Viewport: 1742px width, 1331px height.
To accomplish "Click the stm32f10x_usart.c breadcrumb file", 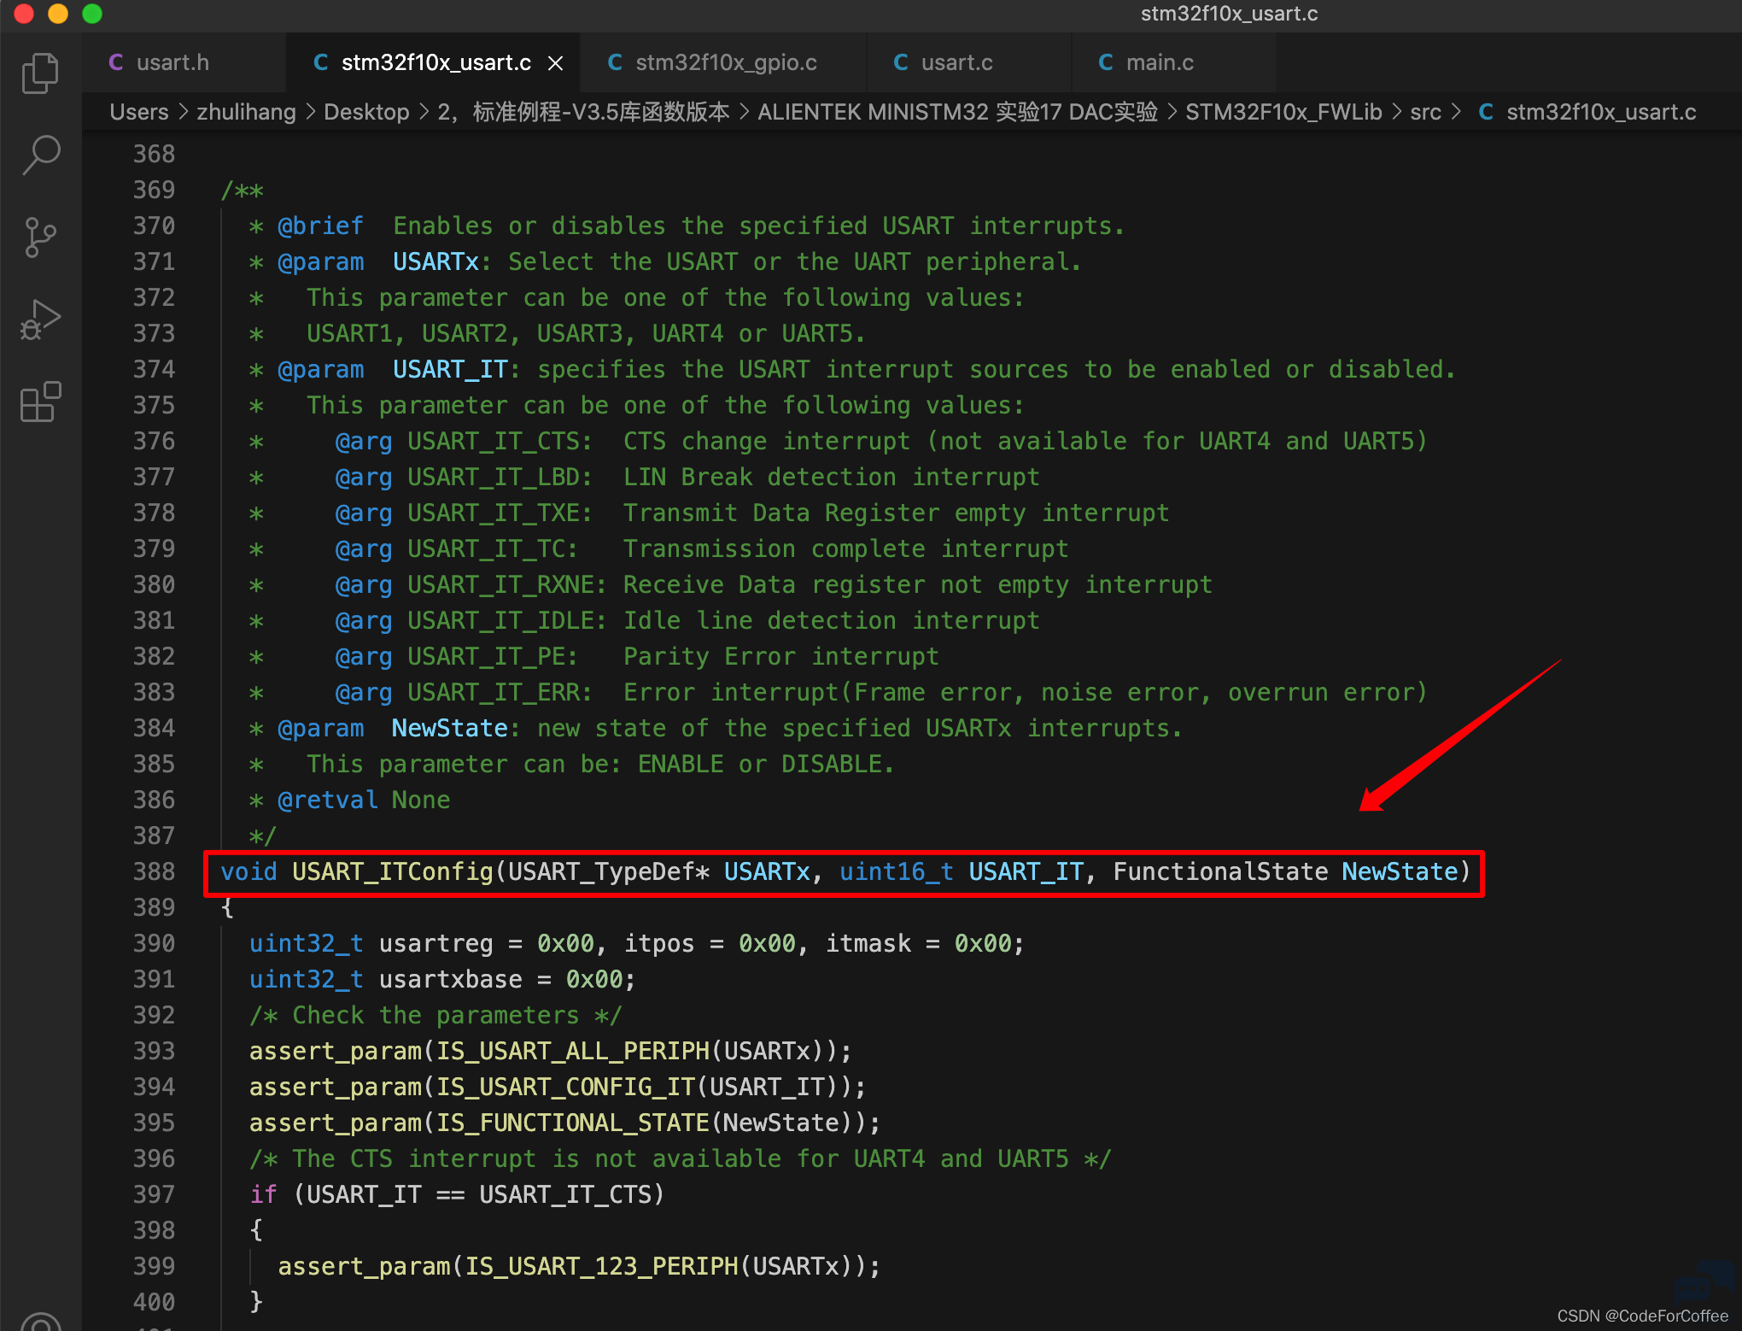I will pos(1600,112).
